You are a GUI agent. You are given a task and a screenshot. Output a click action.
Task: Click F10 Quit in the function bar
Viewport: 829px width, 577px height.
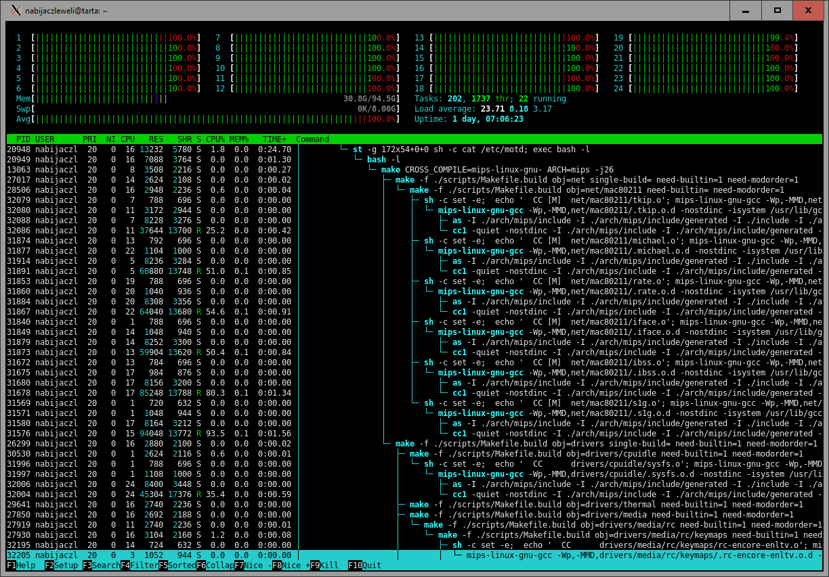pos(364,566)
